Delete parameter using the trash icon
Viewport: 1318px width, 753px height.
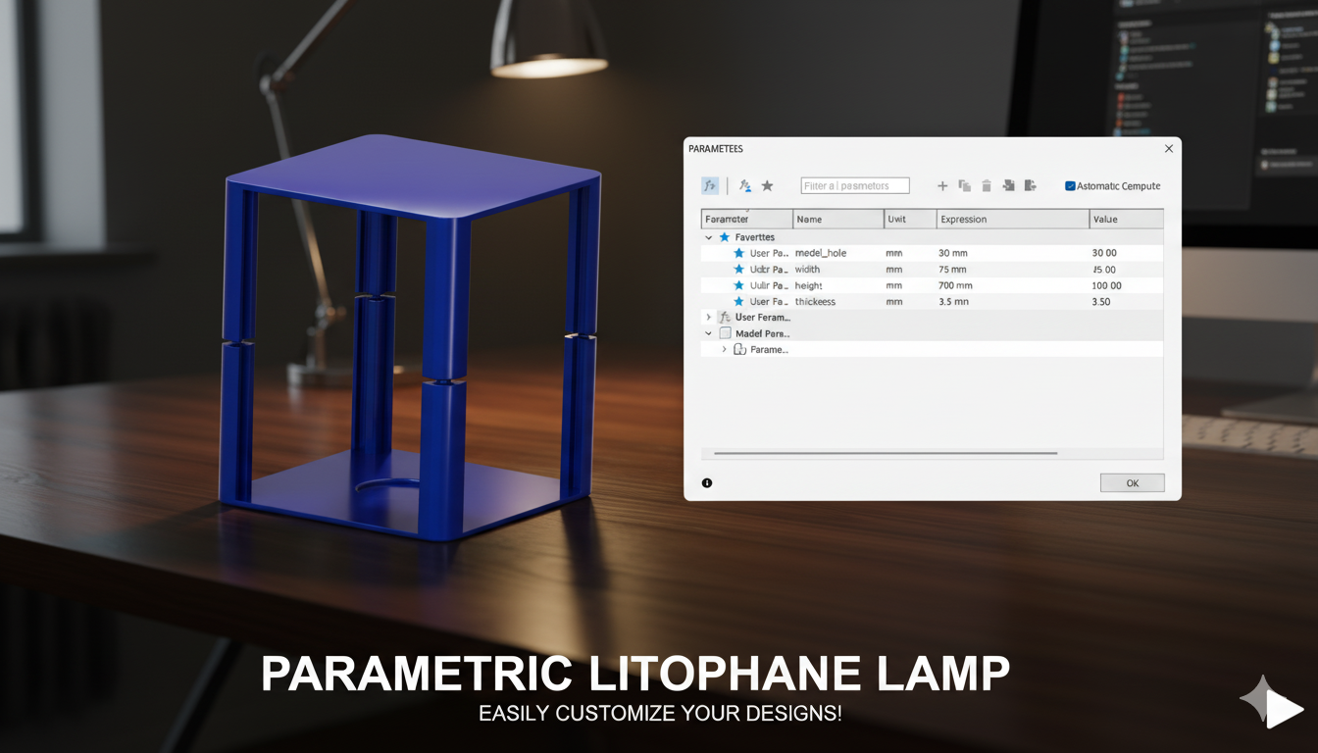tap(987, 185)
